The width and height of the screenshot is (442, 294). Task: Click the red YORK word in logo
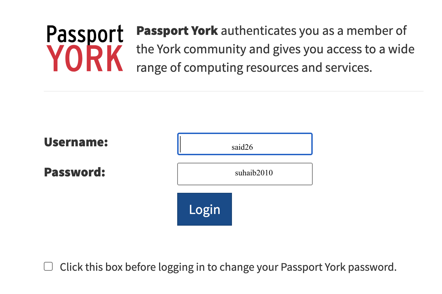(85, 58)
